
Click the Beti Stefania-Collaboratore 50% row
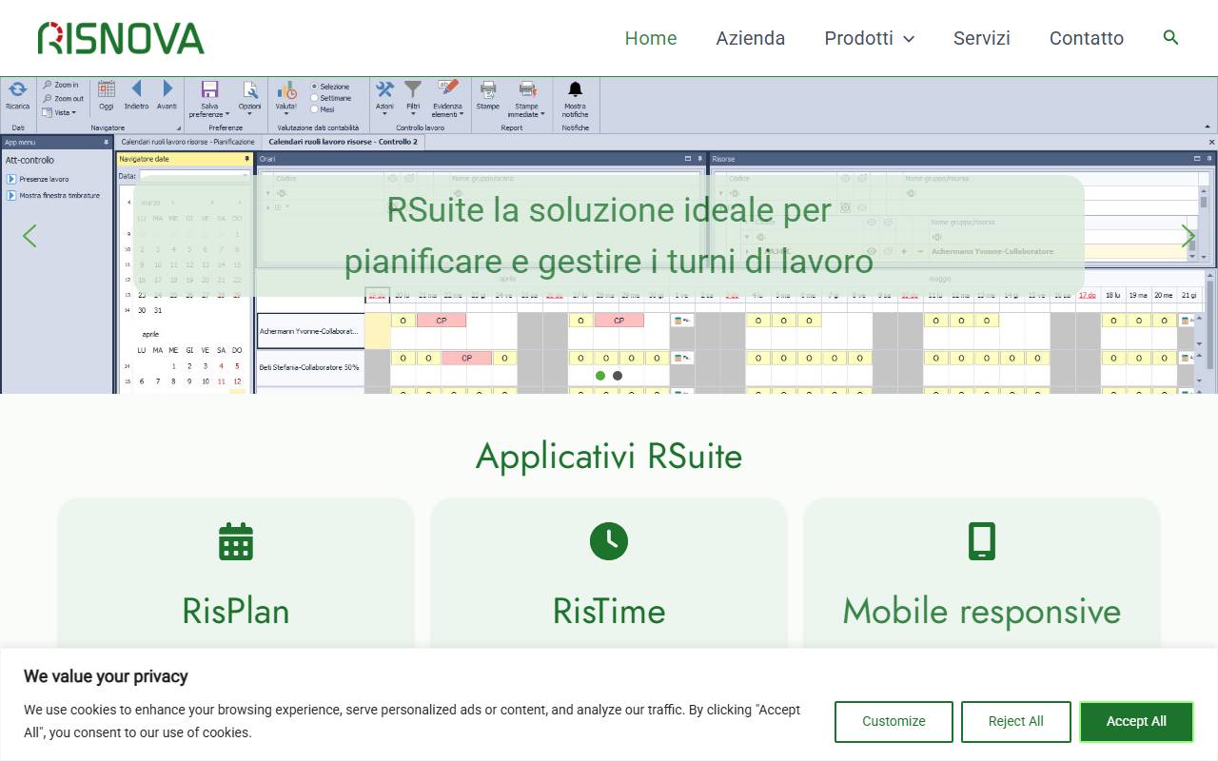pos(311,366)
